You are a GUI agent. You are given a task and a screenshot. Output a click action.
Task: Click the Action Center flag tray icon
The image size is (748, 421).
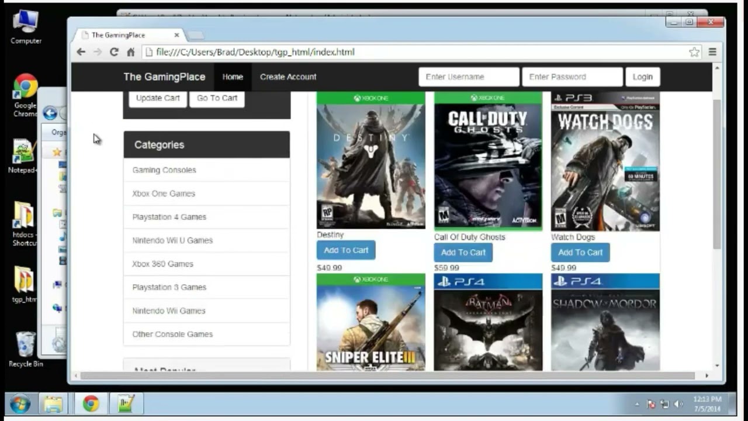(651, 404)
